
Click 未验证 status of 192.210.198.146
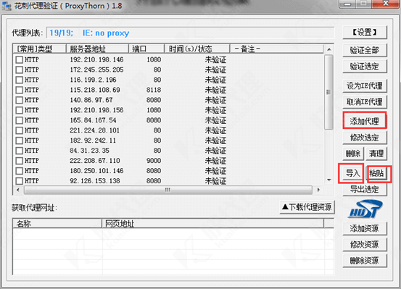click(215, 60)
